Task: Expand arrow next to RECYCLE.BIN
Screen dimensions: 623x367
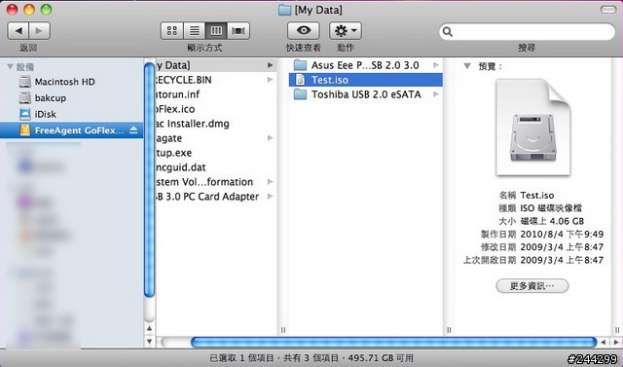Action: pos(271,80)
